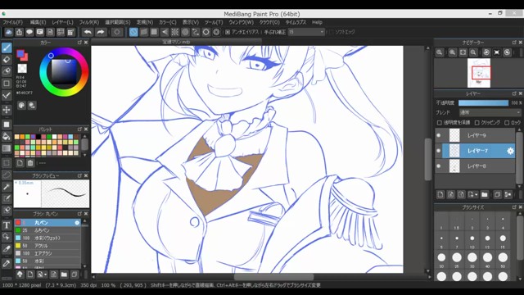Select the Text tool
524x295 pixels.
click(x=7, y=225)
